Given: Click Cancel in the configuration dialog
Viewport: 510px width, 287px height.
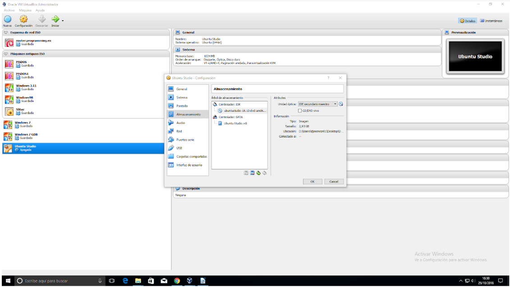Looking at the screenshot, I should pyautogui.click(x=334, y=182).
